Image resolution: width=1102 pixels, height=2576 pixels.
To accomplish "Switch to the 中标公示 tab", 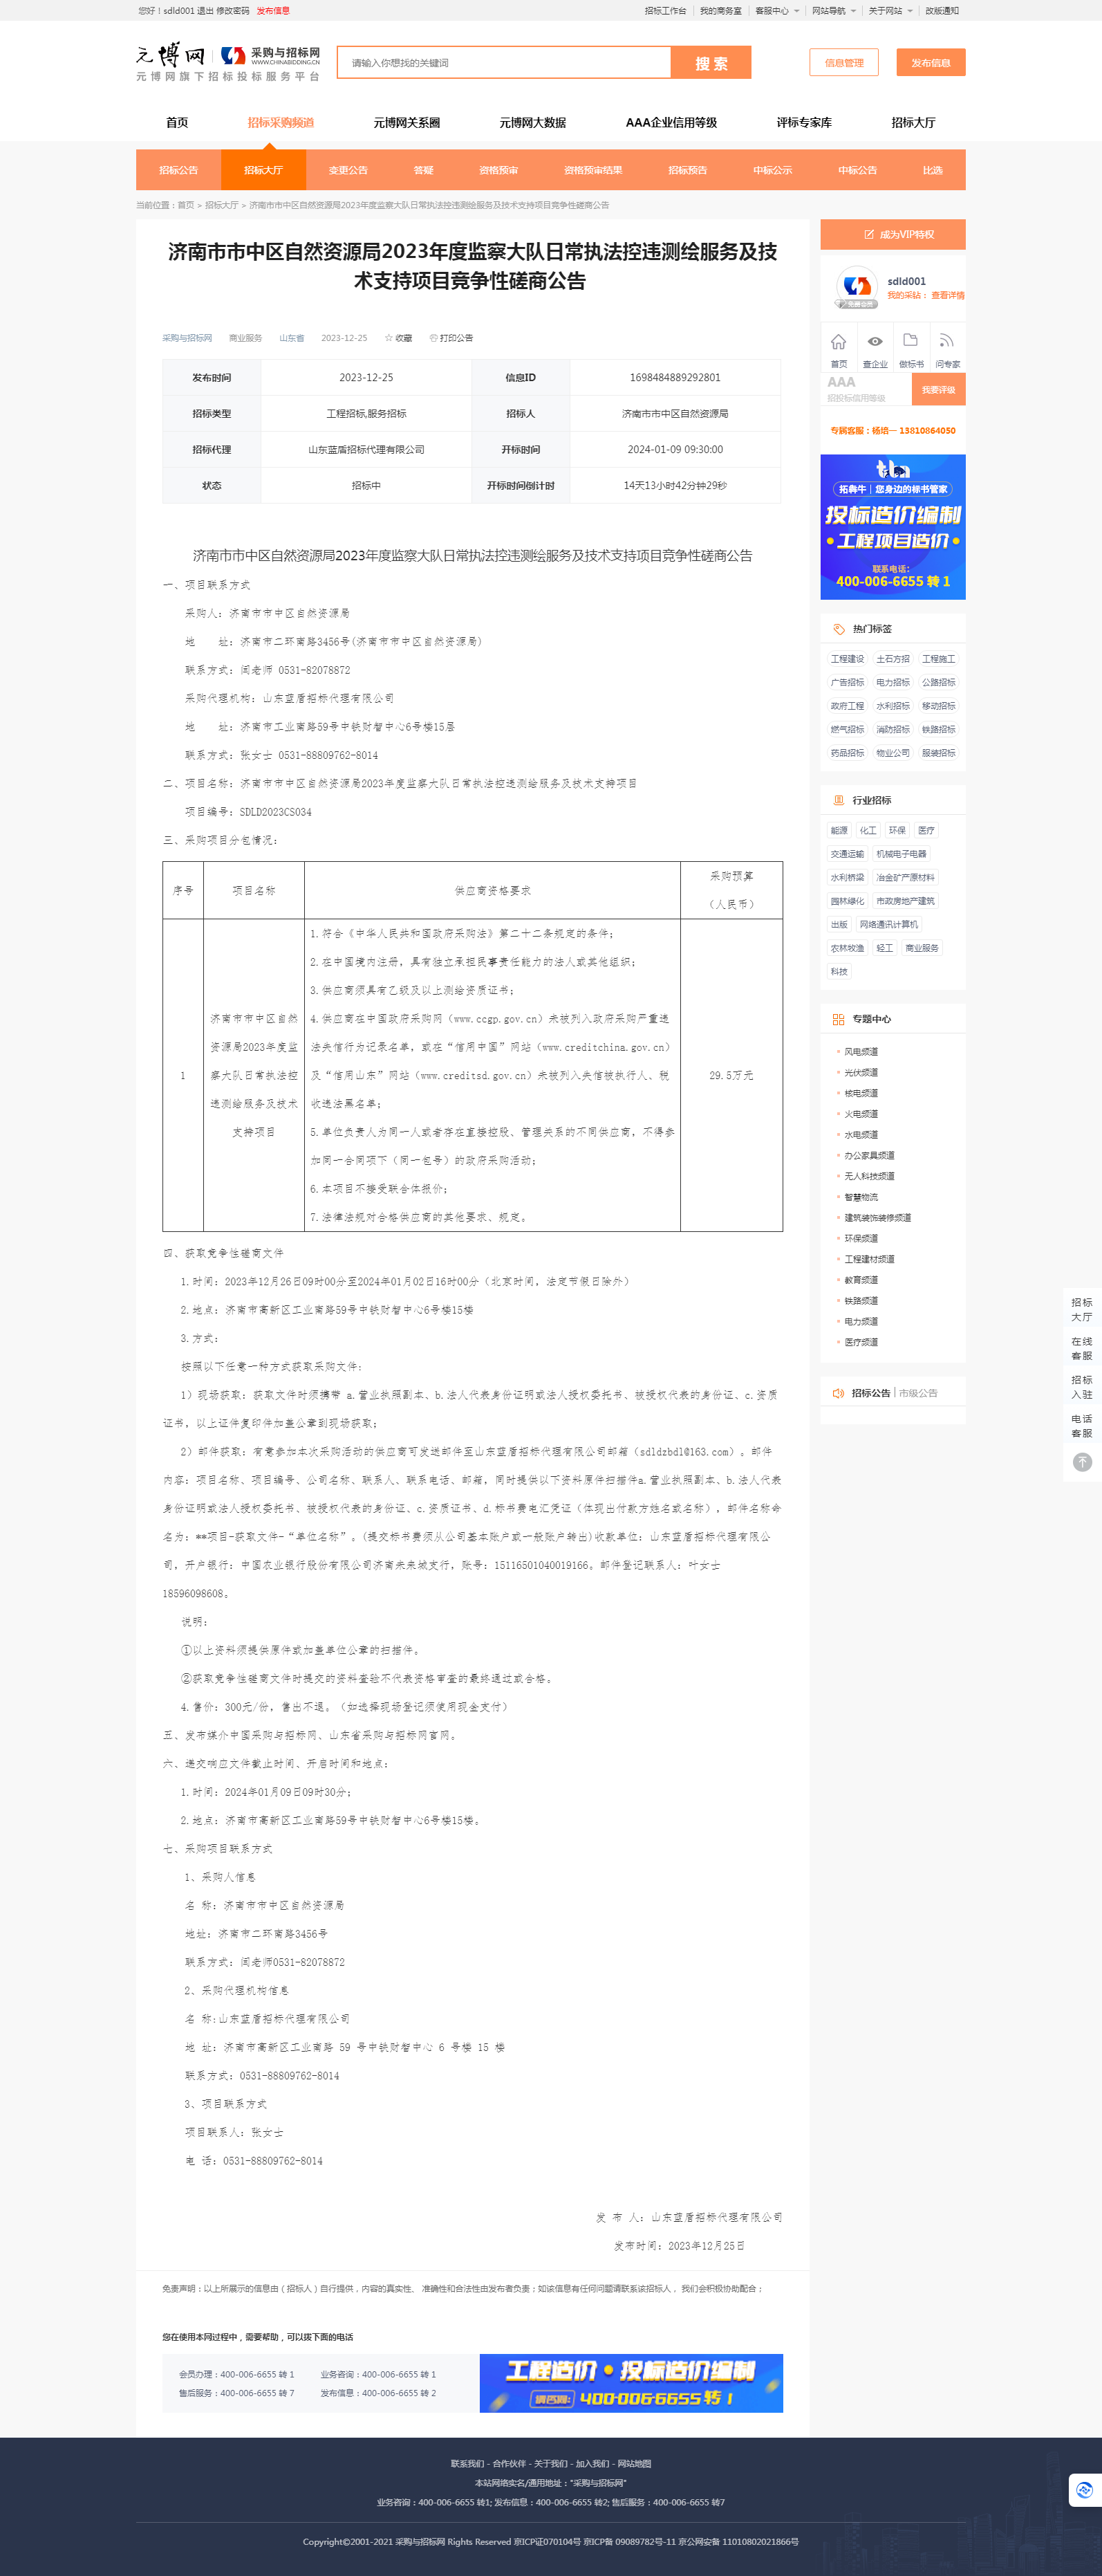I will tap(772, 170).
